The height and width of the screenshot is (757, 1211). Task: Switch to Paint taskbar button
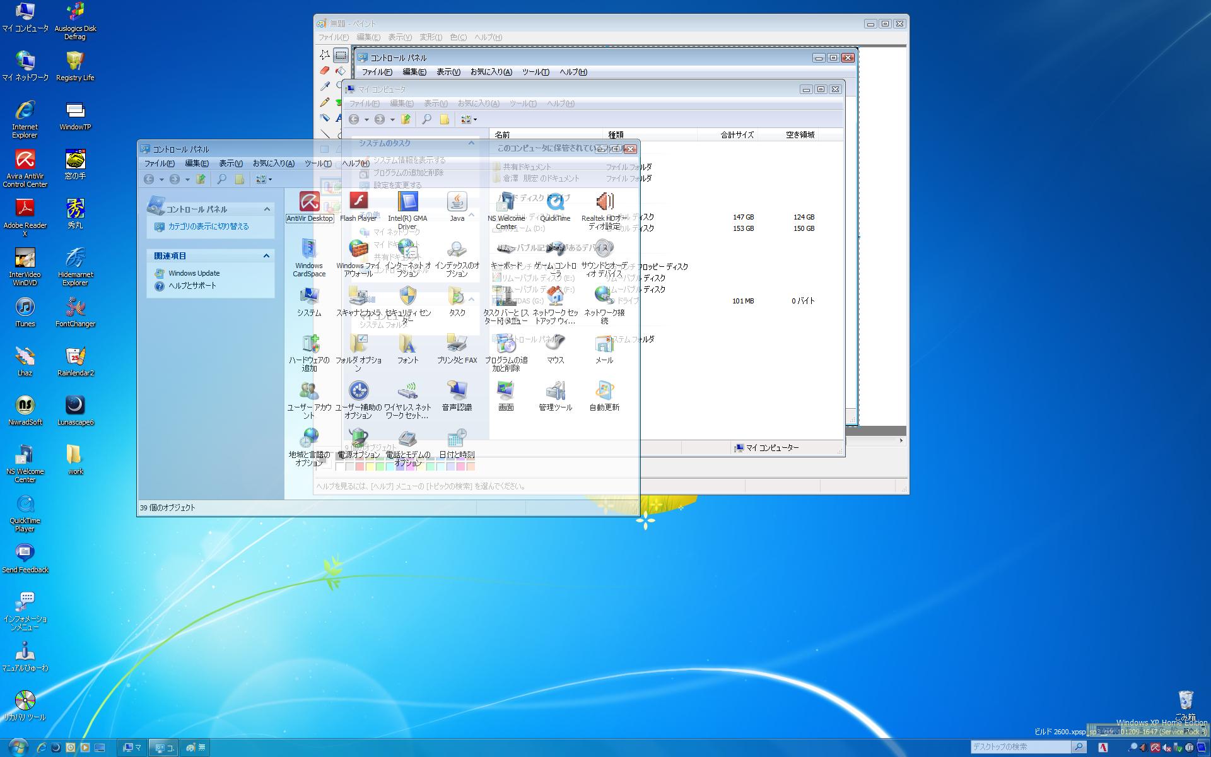[x=196, y=748]
